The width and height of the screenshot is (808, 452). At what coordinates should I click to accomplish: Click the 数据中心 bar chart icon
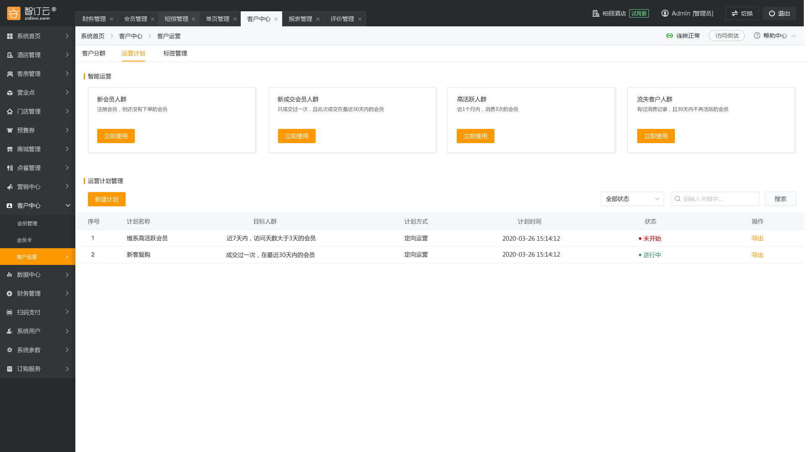[x=10, y=275]
